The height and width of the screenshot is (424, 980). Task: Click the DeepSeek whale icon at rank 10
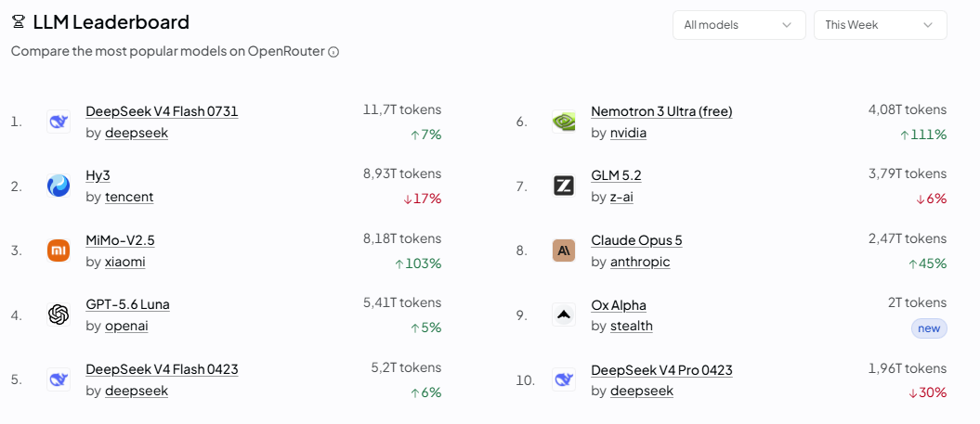[x=563, y=379]
